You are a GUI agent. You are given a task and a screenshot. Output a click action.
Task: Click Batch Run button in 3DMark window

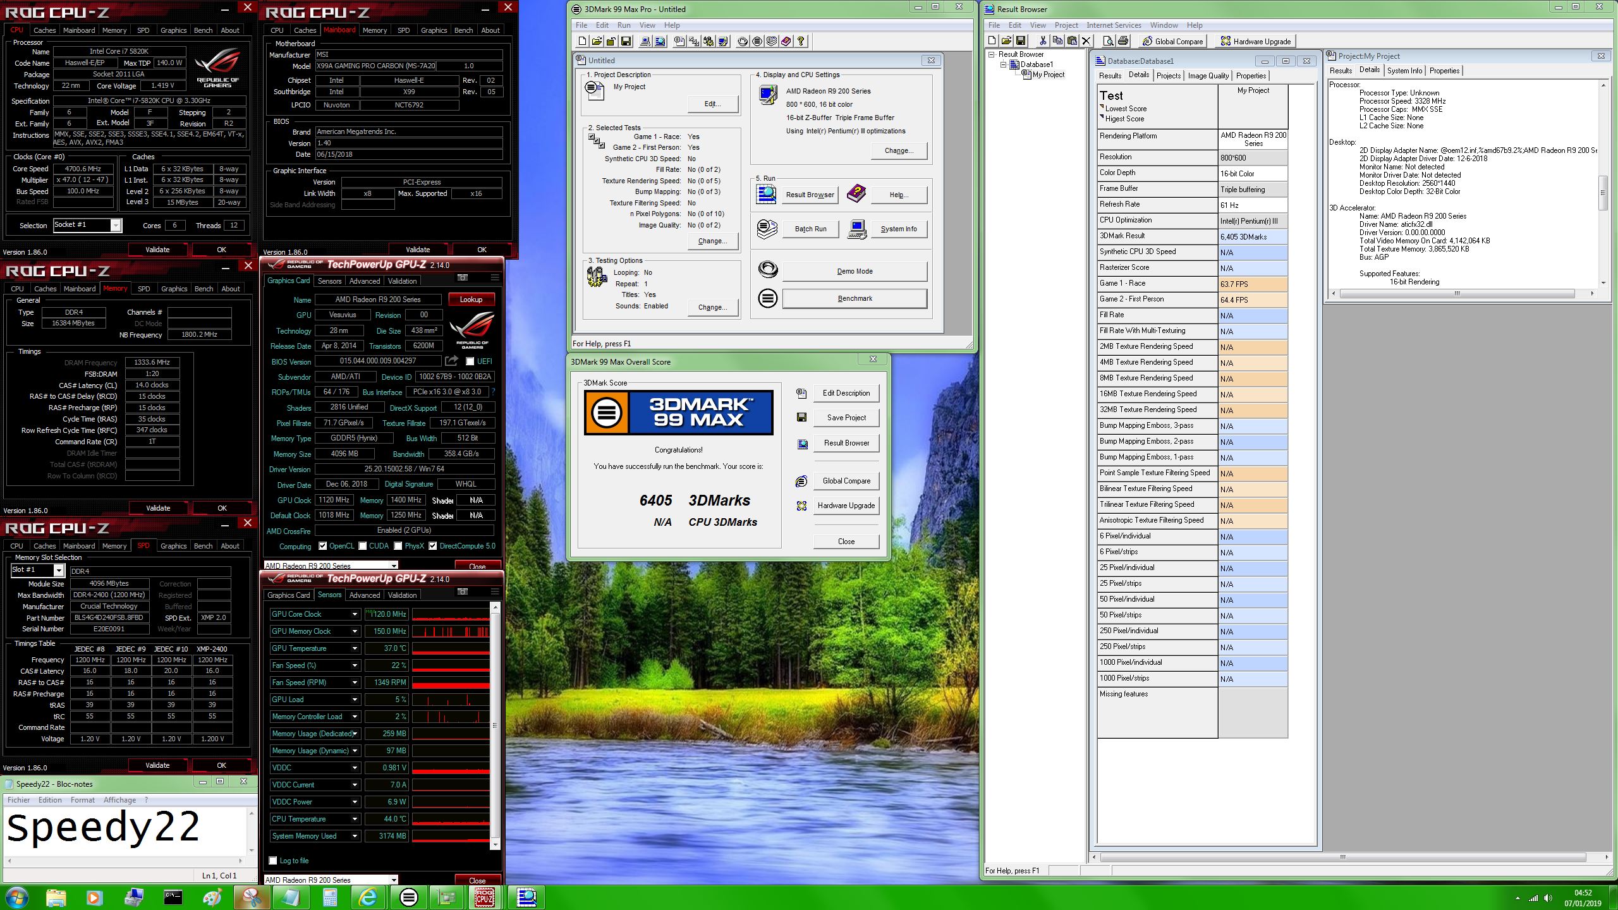[x=810, y=229]
